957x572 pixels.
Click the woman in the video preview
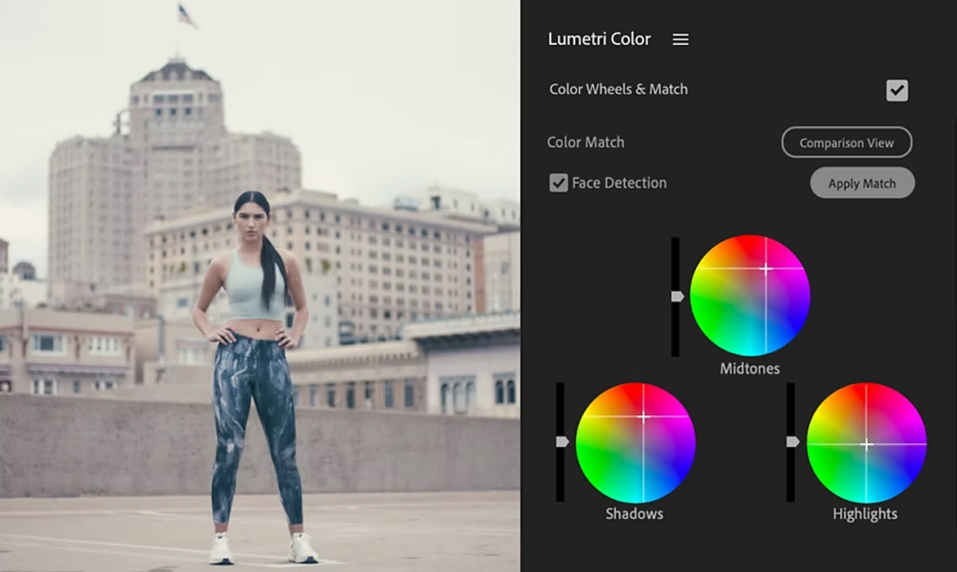coord(256,378)
